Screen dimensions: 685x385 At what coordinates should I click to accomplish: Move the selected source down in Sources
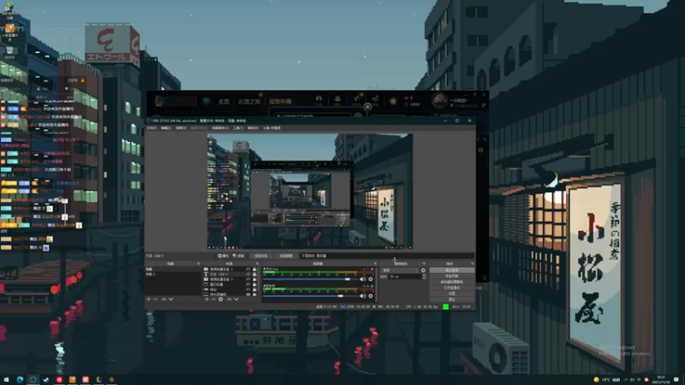(236, 299)
